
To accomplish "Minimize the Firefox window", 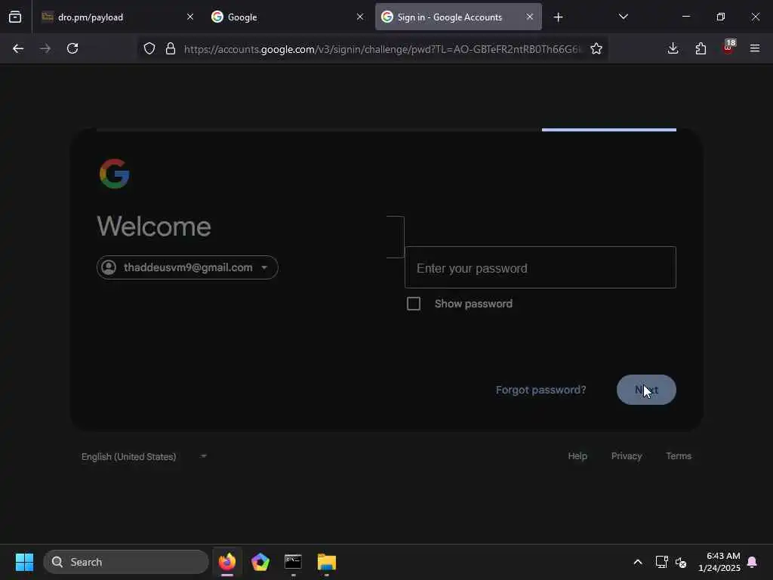I will 686,17.
